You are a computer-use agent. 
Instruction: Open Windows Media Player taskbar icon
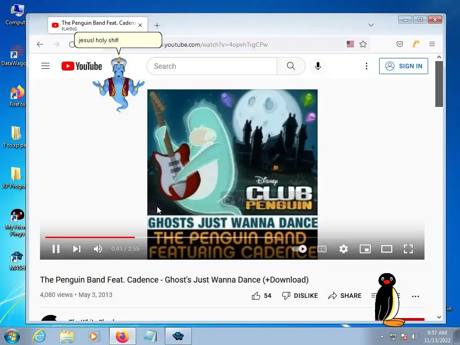(x=94, y=336)
